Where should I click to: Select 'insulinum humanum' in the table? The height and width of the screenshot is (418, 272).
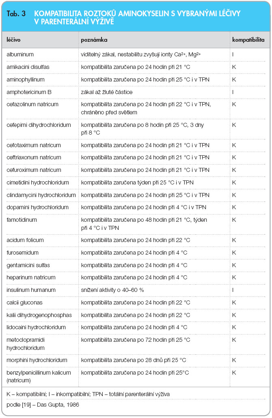click(x=31, y=290)
